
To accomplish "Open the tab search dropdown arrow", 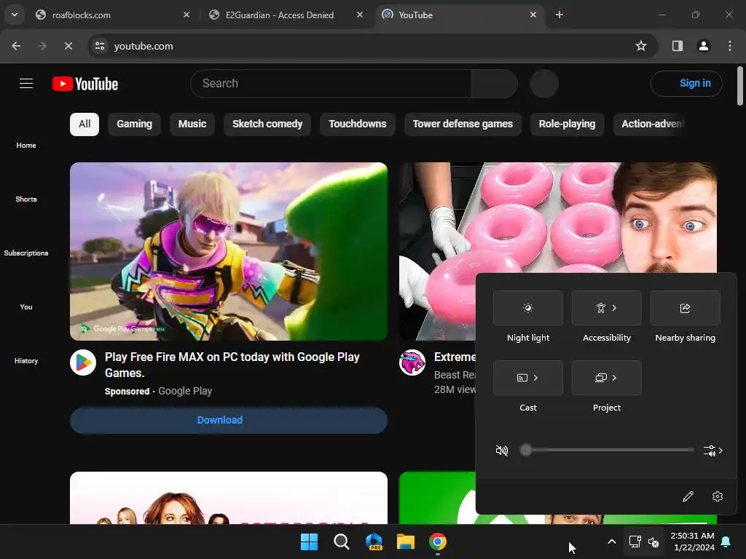I will pos(15,15).
